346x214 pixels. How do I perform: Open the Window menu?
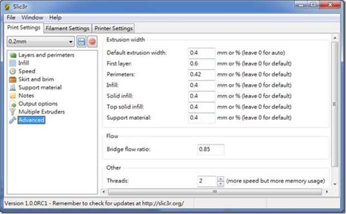32,17
